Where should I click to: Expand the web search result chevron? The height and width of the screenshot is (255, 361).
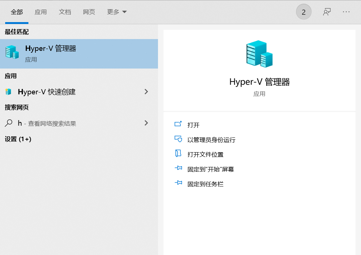[146, 123]
